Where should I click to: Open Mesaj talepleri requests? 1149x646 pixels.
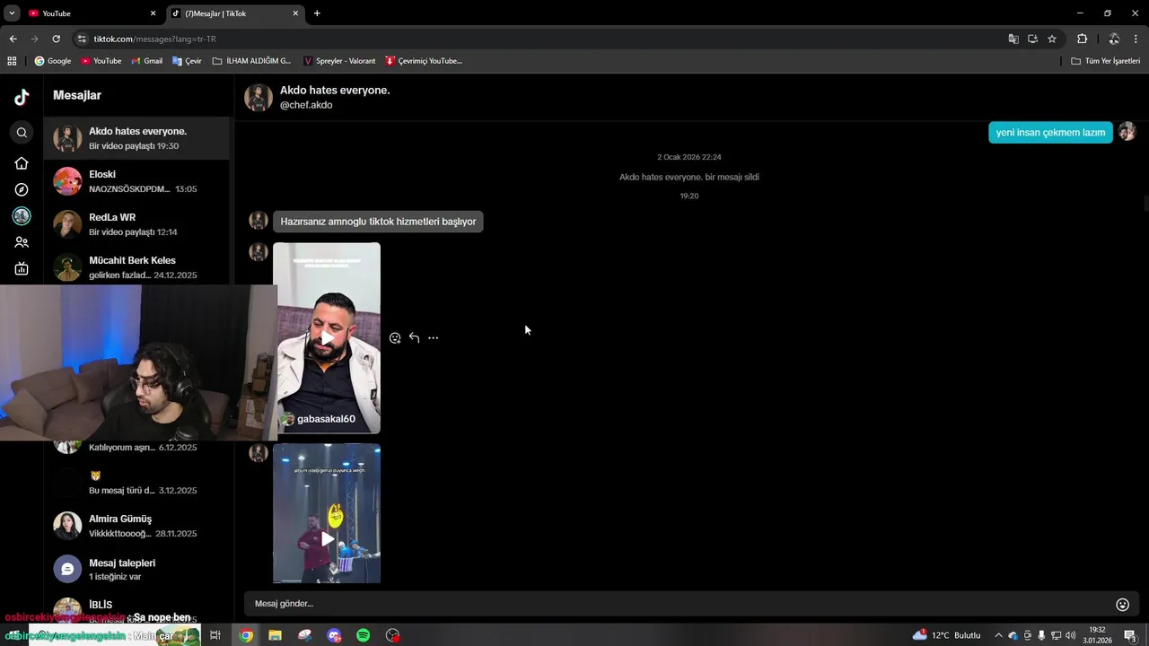[136, 569]
